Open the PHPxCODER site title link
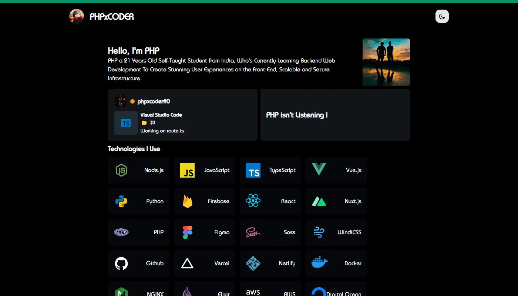The image size is (518, 296). coord(112,17)
